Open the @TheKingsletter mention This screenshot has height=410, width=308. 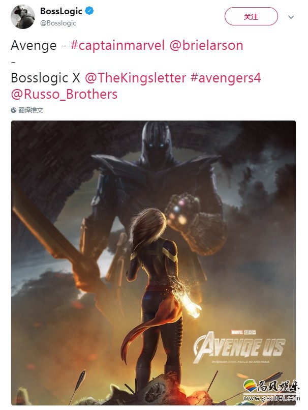click(x=135, y=78)
